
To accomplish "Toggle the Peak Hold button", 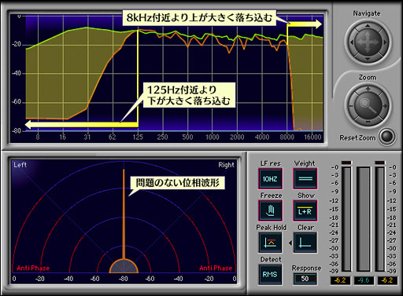I will 271,243.
